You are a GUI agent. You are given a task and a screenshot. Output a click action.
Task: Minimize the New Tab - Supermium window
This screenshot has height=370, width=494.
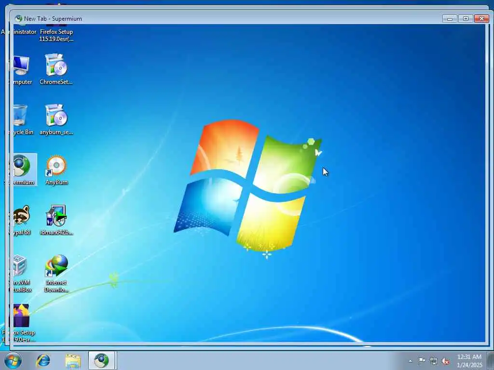coord(450,19)
